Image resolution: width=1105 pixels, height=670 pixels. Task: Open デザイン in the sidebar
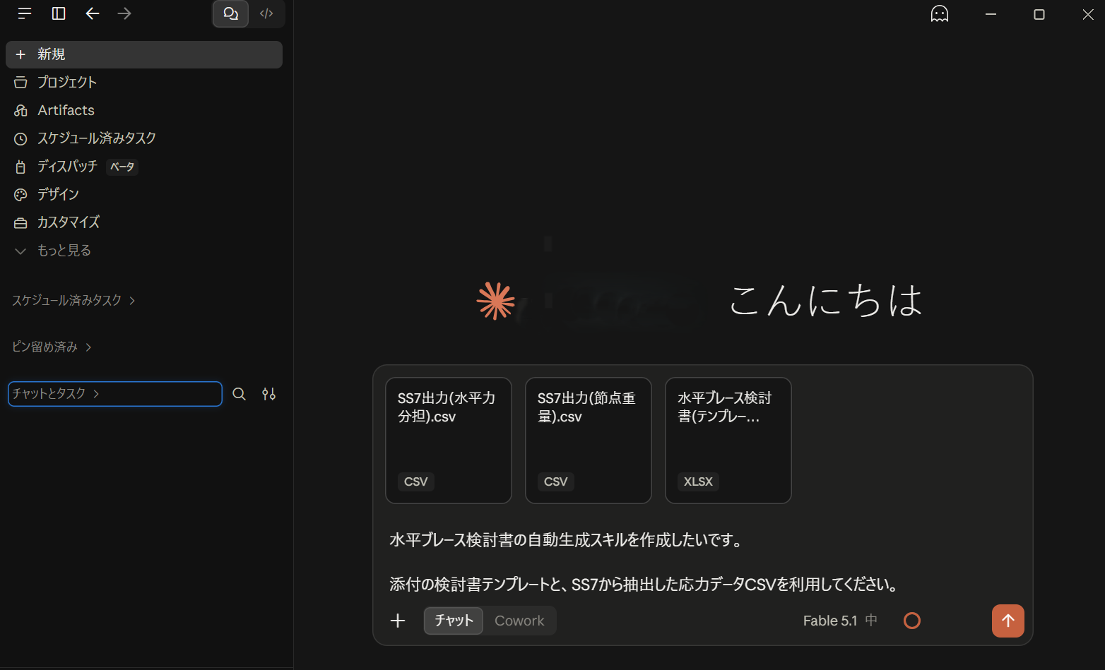[144, 194]
